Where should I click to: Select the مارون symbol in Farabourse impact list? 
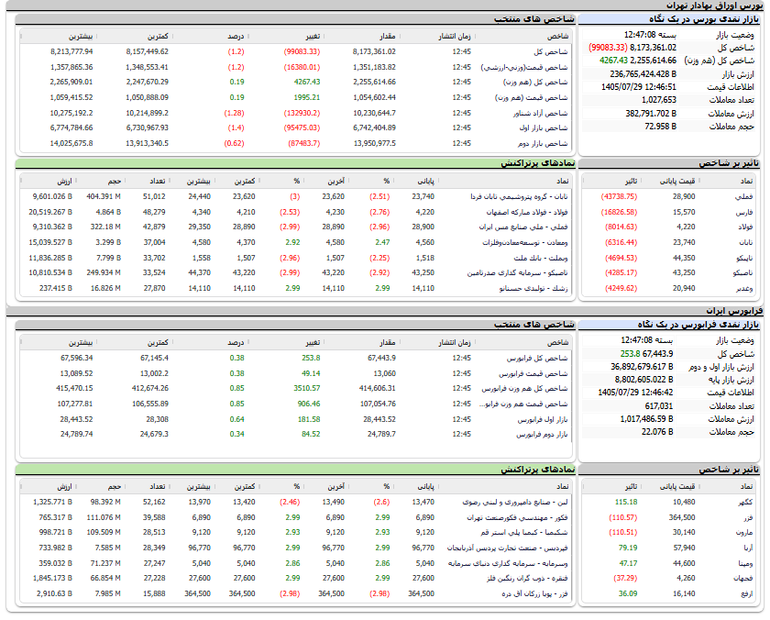pyautogui.click(x=744, y=533)
